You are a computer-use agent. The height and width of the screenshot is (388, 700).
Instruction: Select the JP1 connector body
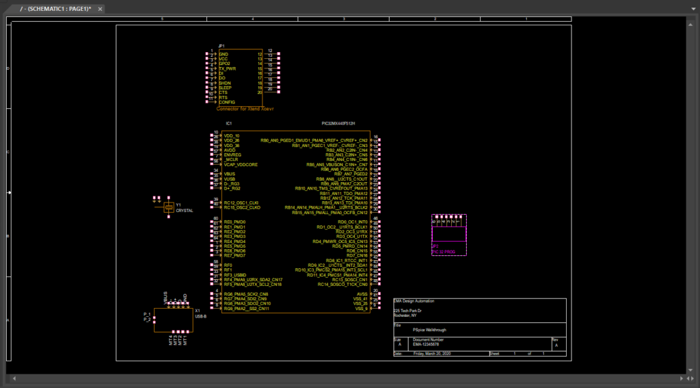241,78
